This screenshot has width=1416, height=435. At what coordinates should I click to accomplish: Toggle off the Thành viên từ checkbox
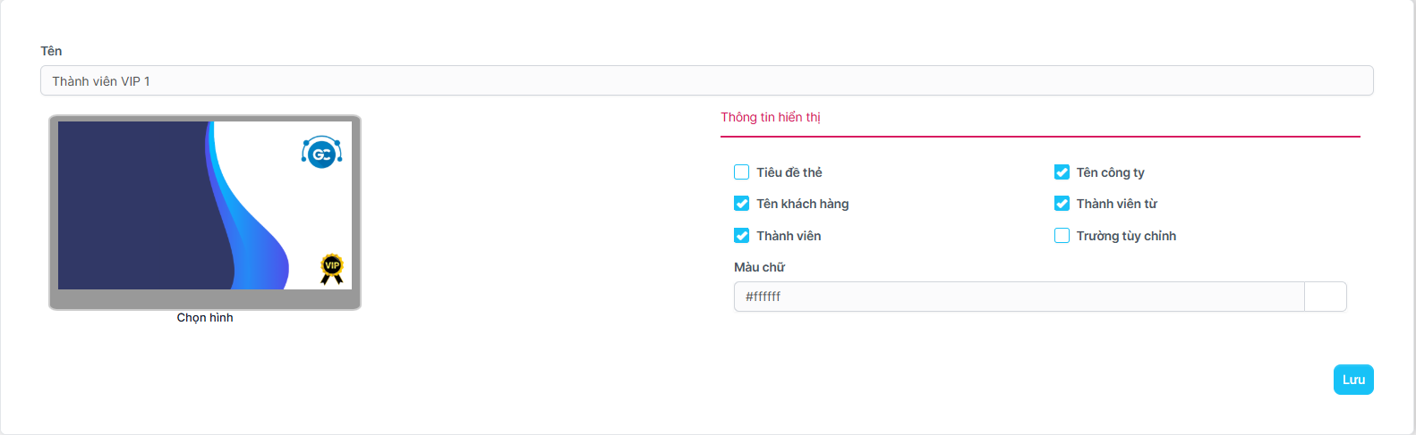(x=1062, y=204)
